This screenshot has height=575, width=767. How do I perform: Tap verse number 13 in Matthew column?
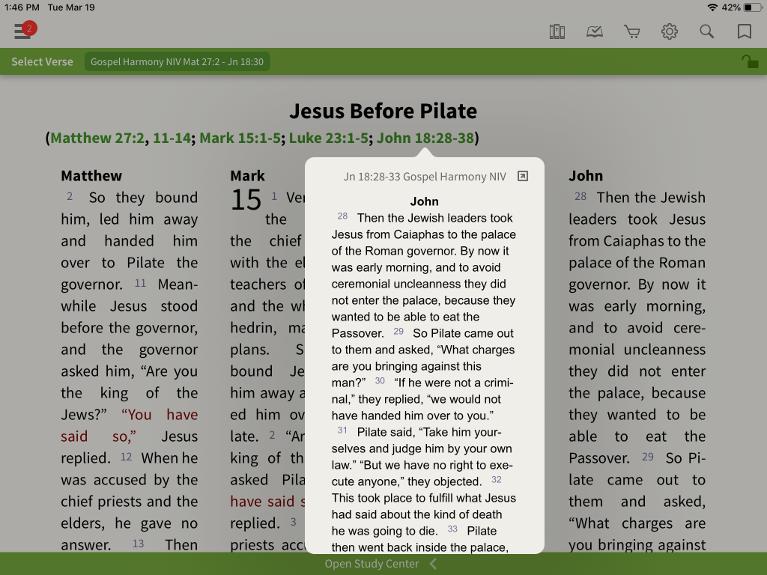tap(138, 544)
